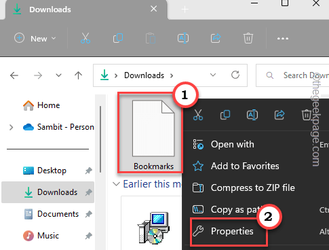The image size is (329, 250).
Task: Open Documents in the navigation pane
Action: [x=51, y=214]
